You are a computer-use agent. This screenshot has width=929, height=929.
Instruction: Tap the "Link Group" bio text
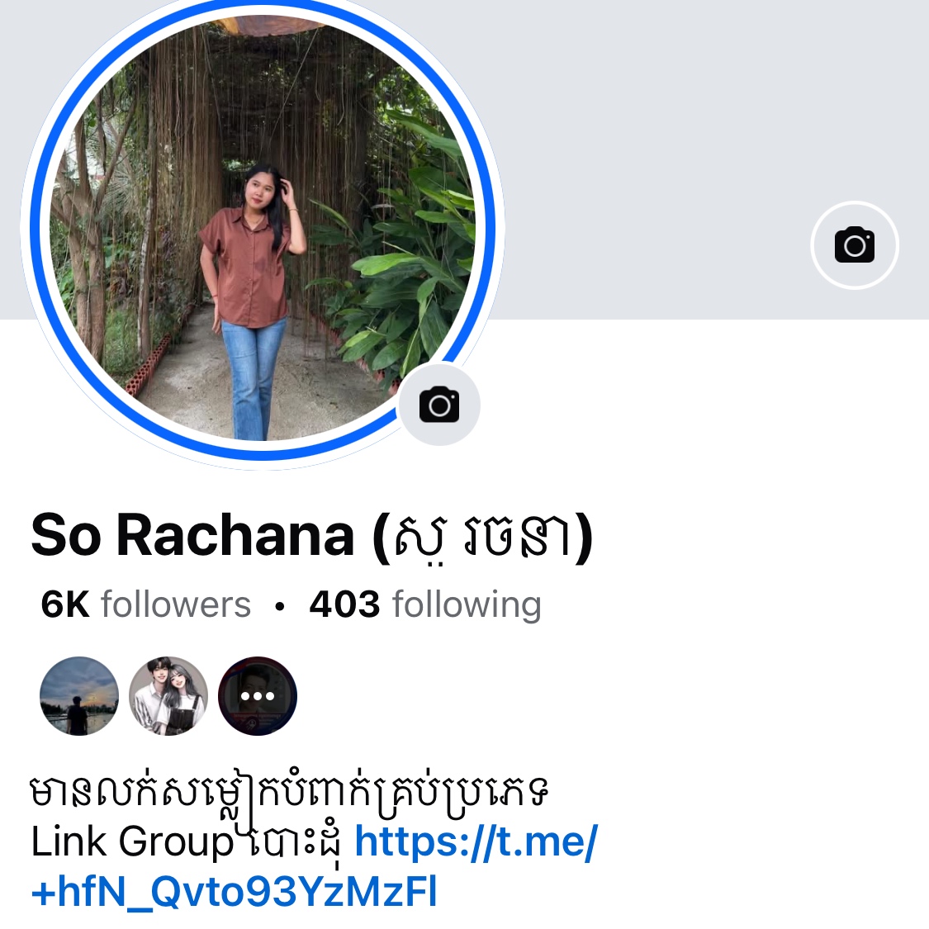tap(132, 842)
